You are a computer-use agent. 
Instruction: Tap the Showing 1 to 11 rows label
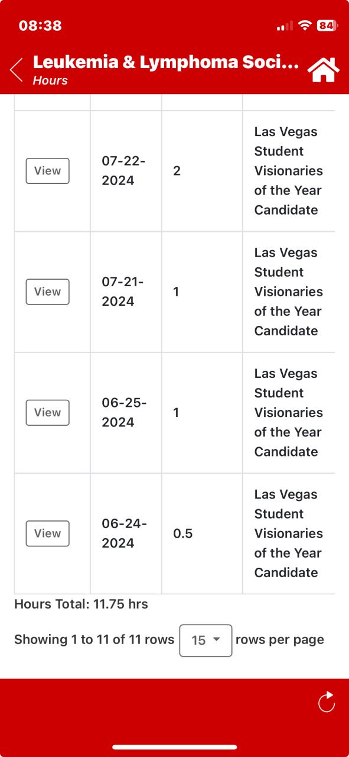[x=94, y=639]
